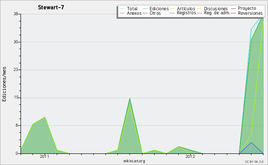Click the red Reversiones legend line swatch

[x=233, y=13]
